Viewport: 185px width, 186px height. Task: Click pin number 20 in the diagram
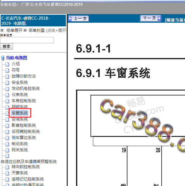[x=158, y=150]
